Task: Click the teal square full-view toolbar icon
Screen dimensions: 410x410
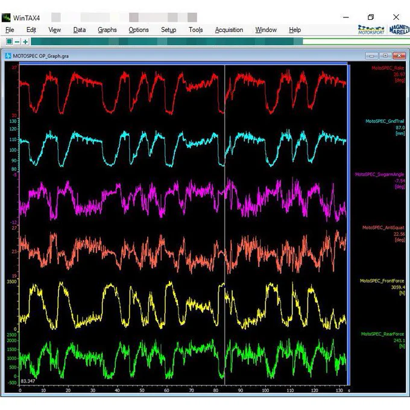Action: tap(9, 42)
